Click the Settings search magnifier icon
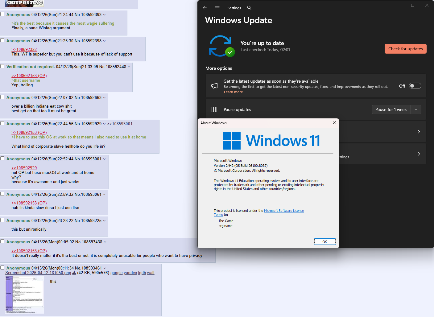This screenshot has height=317, width=434. pyautogui.click(x=249, y=8)
